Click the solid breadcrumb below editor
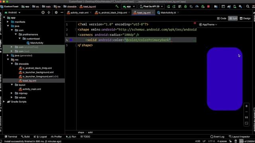This screenshot has width=255, height=143. click(90, 132)
